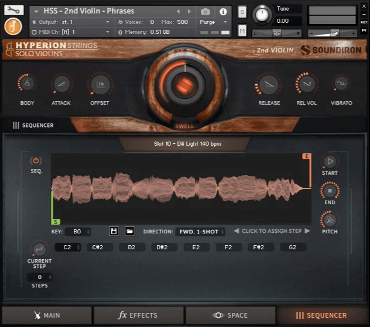Minimize the instrument with the minus button

click(x=364, y=15)
